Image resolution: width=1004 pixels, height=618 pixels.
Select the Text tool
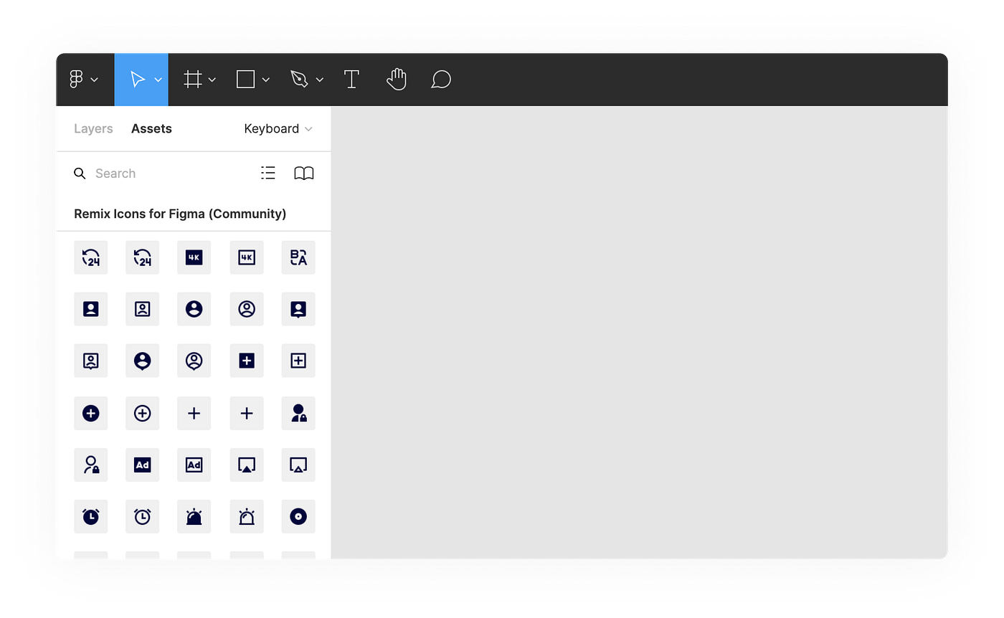pyautogui.click(x=351, y=80)
